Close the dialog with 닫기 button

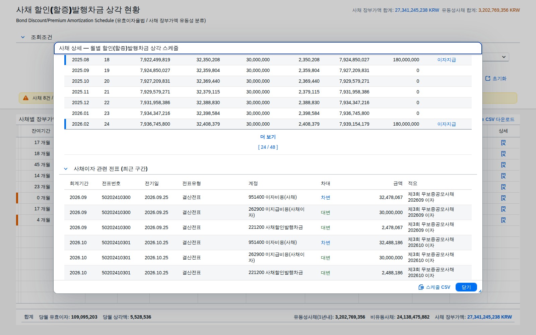[466, 287]
